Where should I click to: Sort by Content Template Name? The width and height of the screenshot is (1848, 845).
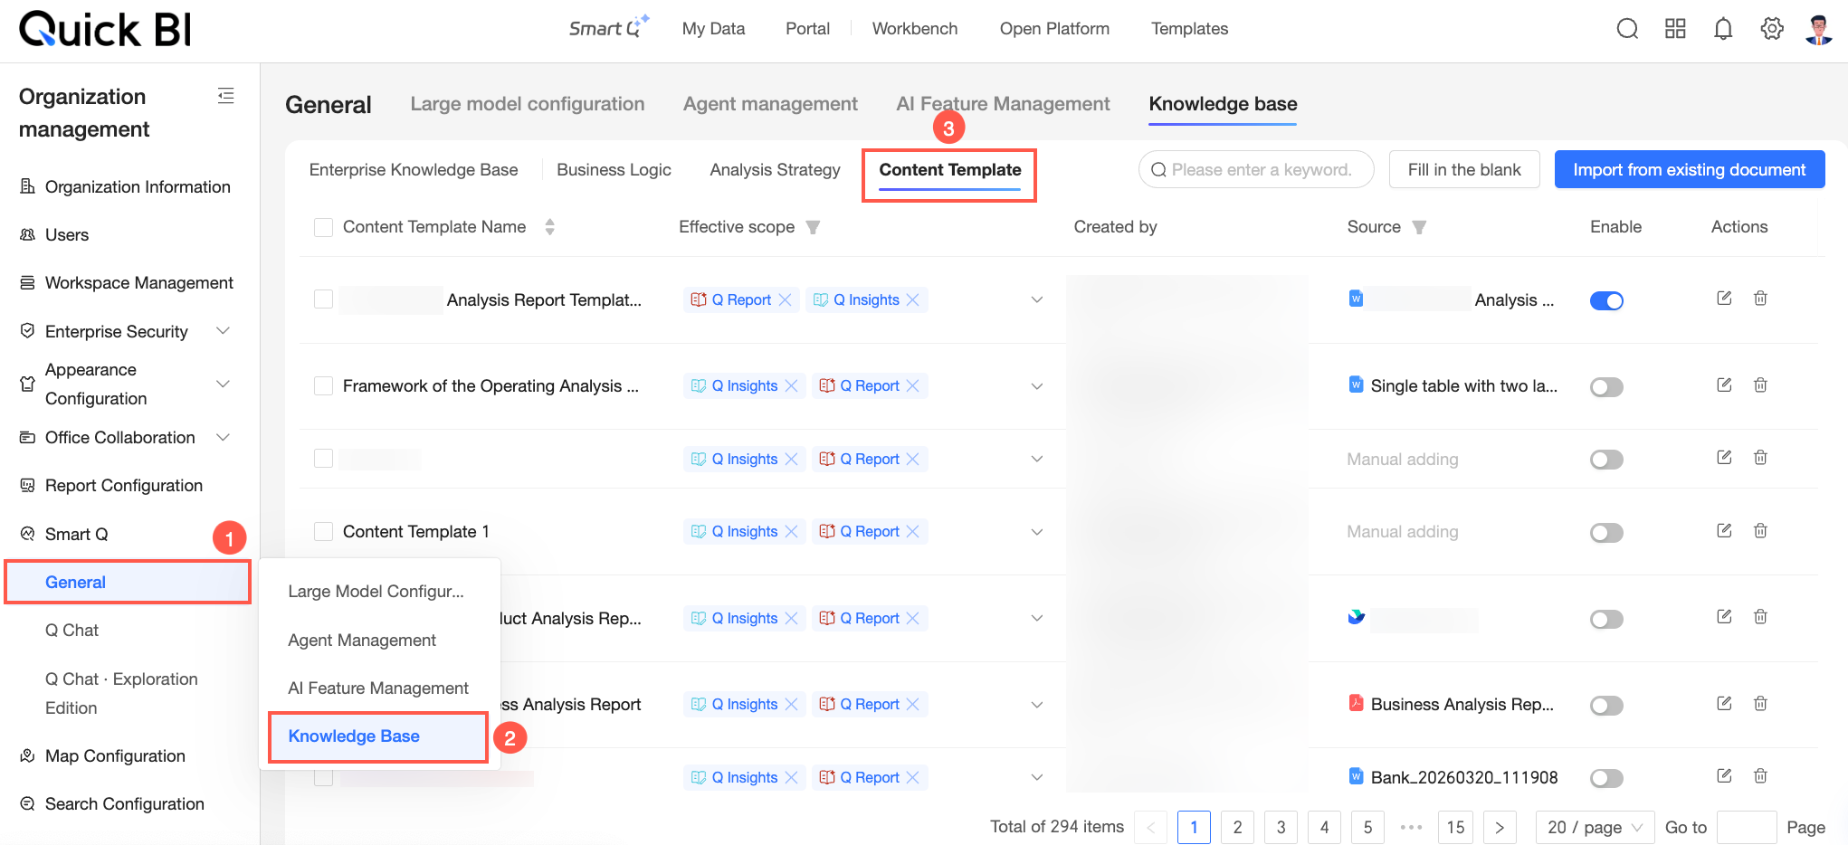coord(549,227)
